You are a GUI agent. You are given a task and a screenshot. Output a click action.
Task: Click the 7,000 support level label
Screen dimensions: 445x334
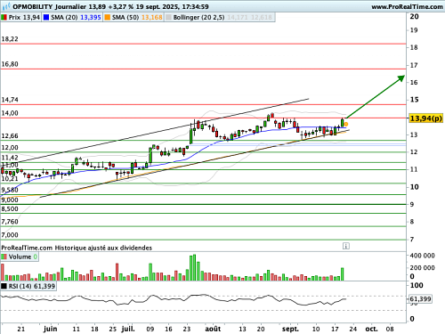click(10, 235)
